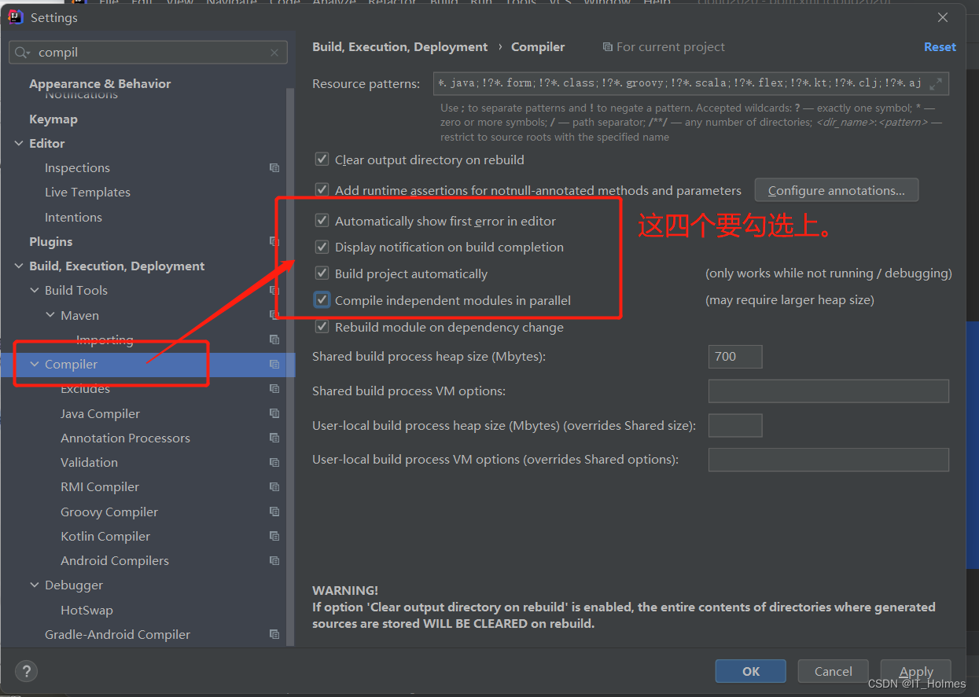Click the Shared build process VM options field

829,391
